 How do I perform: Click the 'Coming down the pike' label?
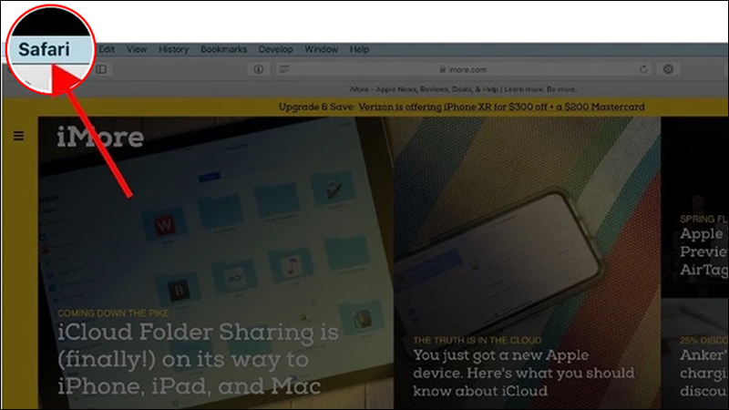[113, 313]
